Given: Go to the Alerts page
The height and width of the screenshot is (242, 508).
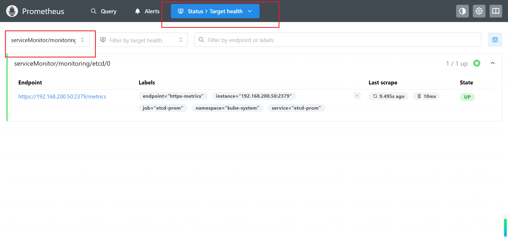Looking at the screenshot, I should tap(152, 11).
